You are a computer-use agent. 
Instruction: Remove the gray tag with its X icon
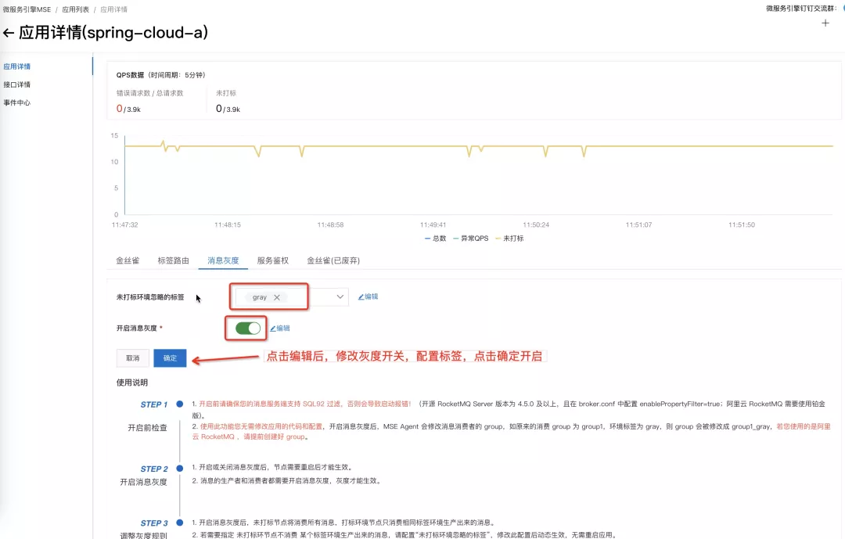pos(276,297)
